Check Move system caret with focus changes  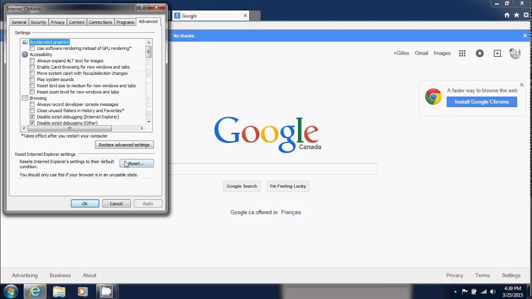(x=32, y=73)
